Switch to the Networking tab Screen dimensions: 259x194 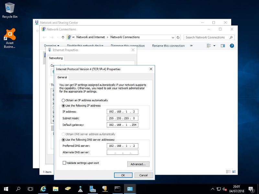point(56,58)
